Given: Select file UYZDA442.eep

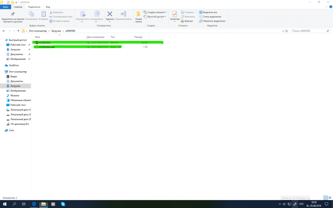Looking at the screenshot, I should click(x=92, y=47).
